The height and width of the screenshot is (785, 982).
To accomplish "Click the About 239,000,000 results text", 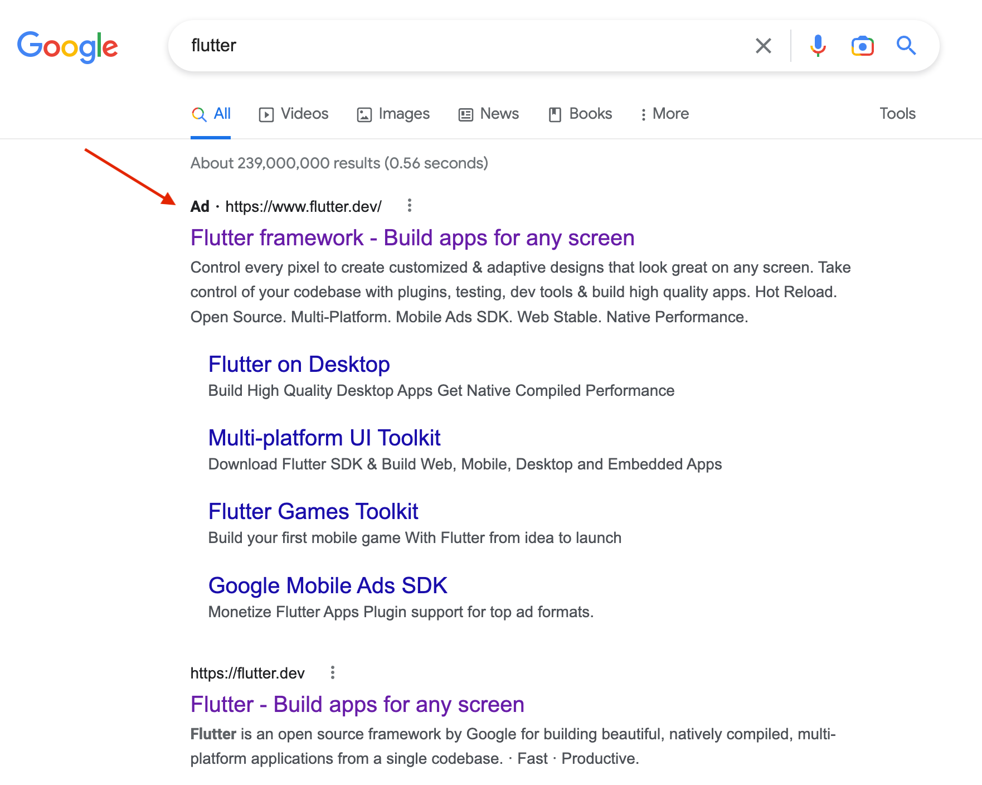I will pos(339,163).
